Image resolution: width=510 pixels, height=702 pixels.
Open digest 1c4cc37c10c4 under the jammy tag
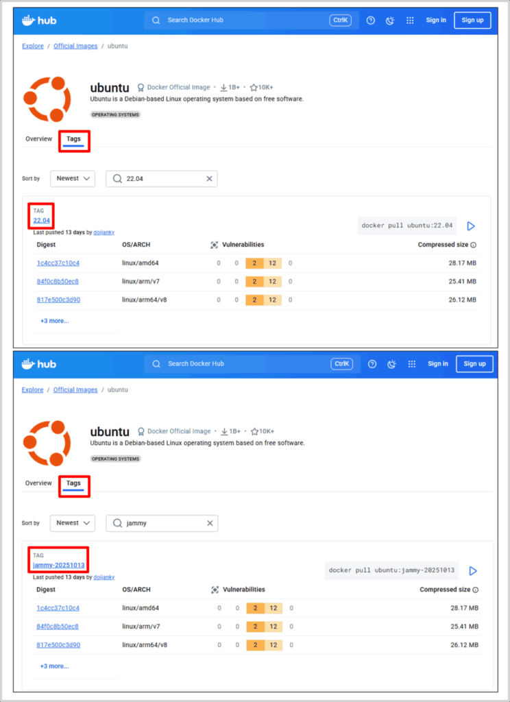pos(58,608)
